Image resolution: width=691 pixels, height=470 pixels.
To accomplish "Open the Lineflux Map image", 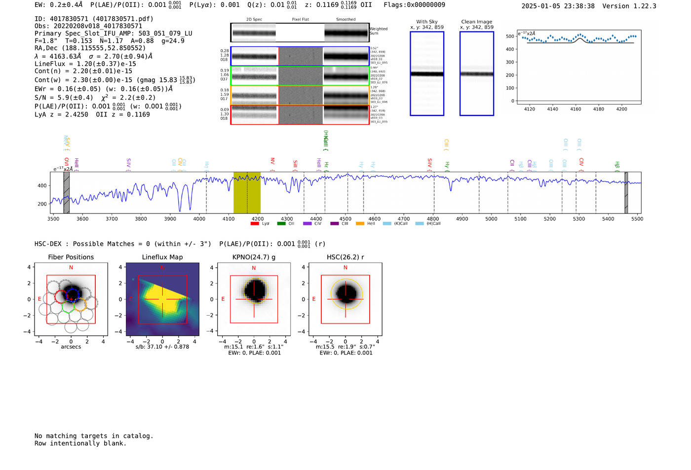I will pos(162,299).
